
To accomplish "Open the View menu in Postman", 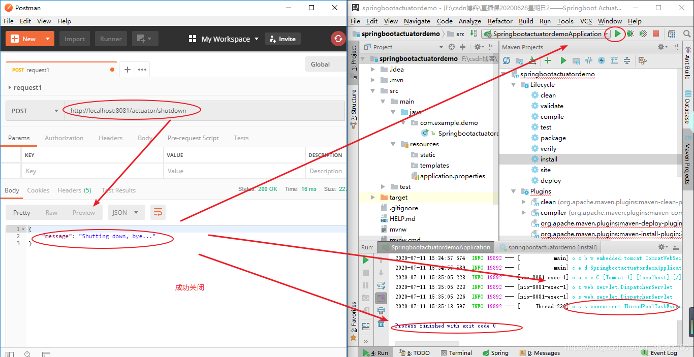I will point(44,21).
